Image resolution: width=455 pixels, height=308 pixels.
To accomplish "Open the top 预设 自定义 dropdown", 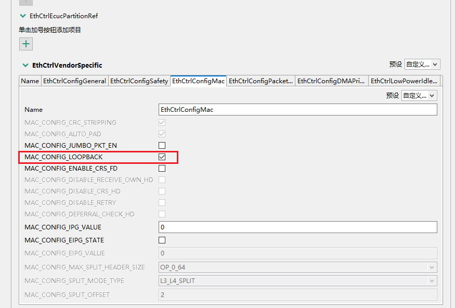I will point(422,64).
